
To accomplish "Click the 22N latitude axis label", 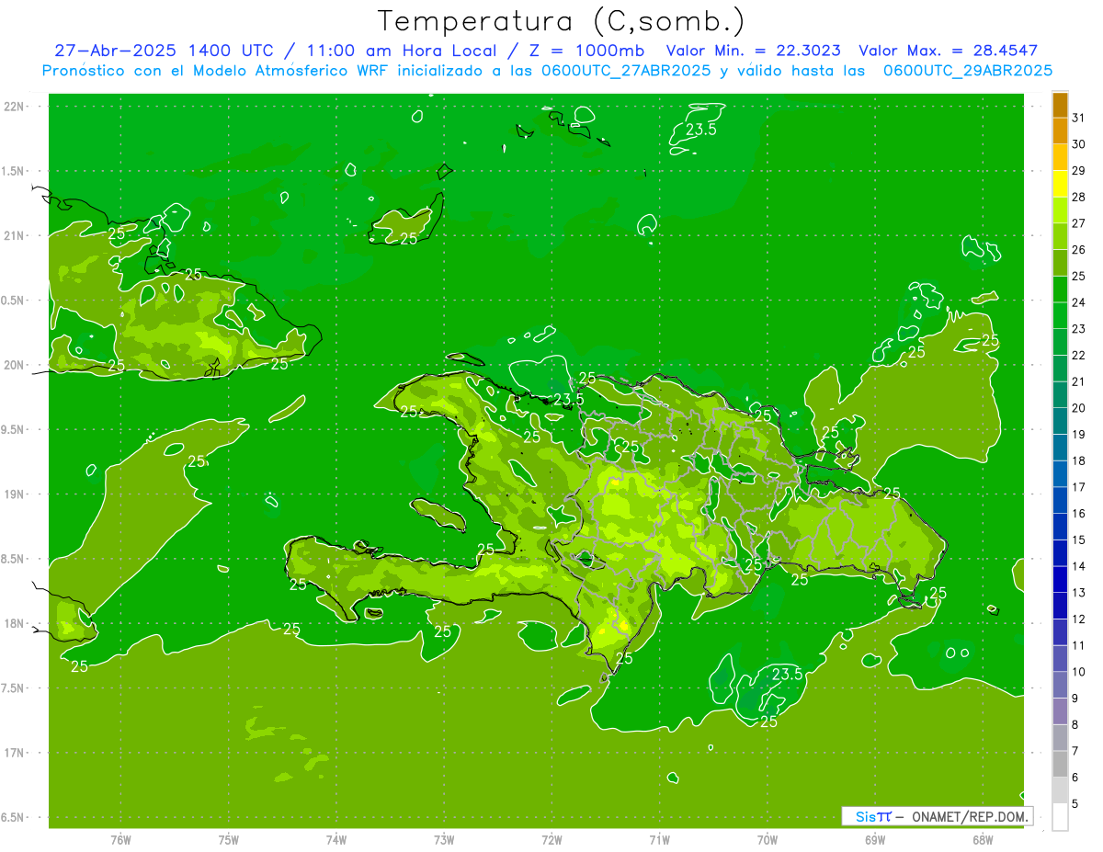I will tap(14, 106).
